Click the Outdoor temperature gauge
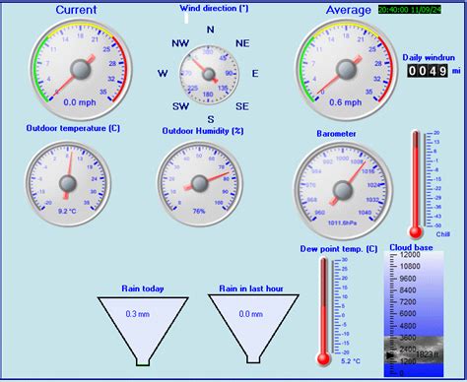 click(x=68, y=184)
